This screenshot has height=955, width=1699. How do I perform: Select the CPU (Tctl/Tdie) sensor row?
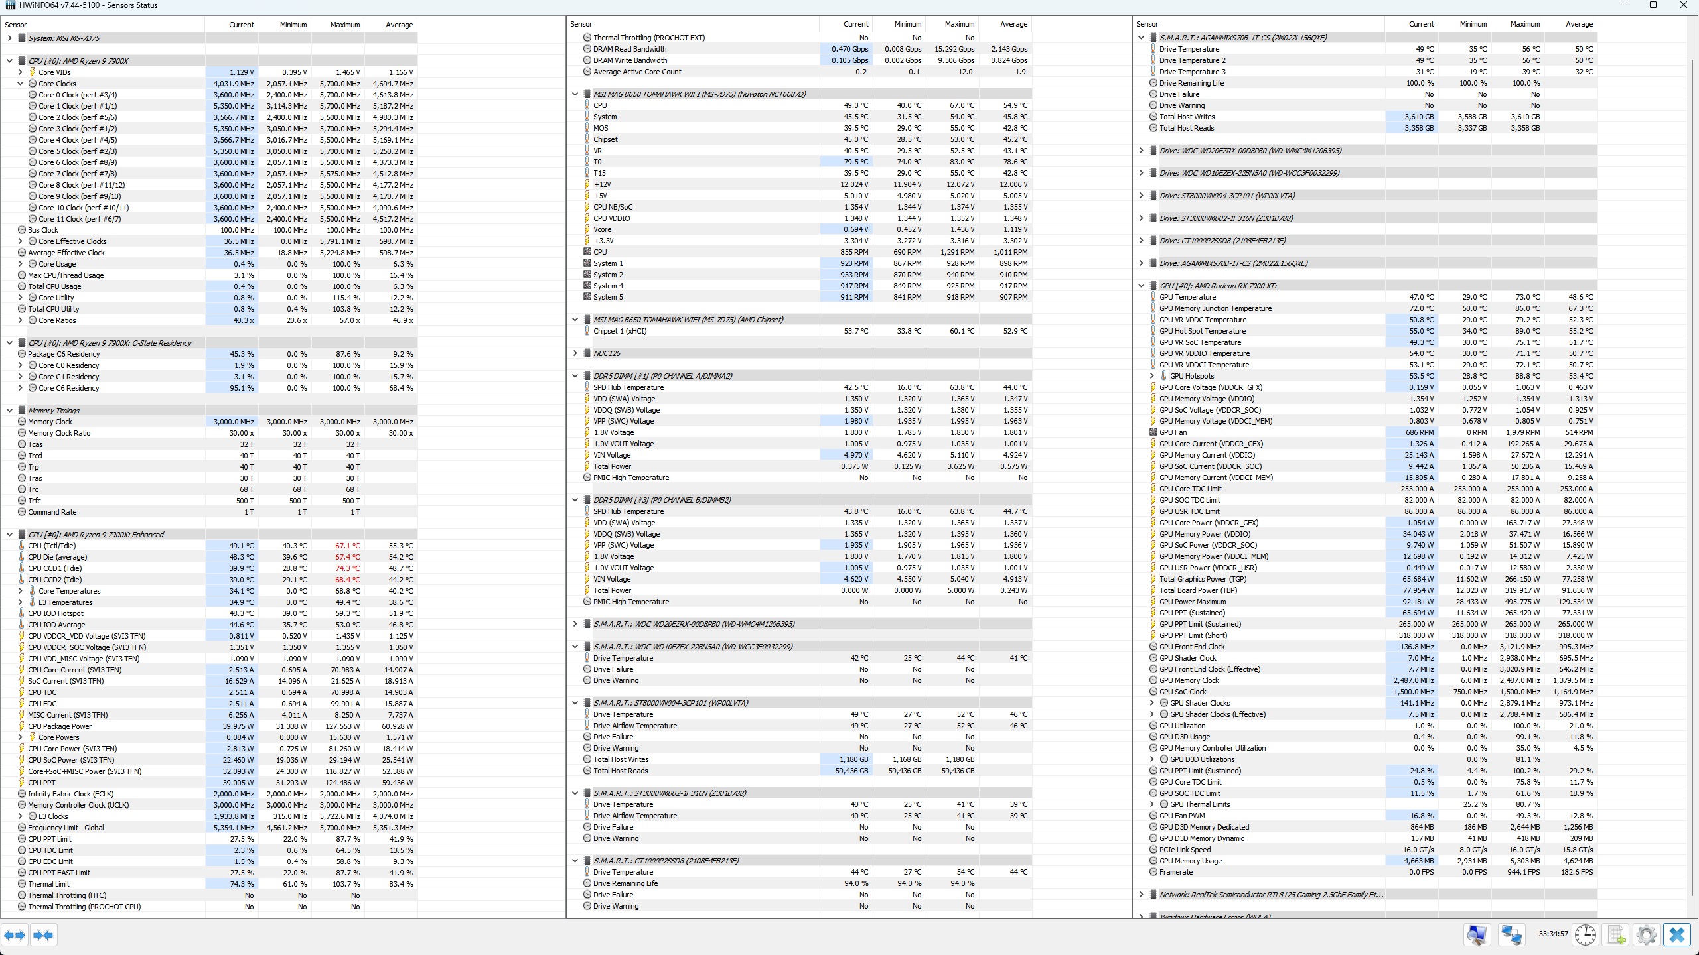(x=52, y=546)
